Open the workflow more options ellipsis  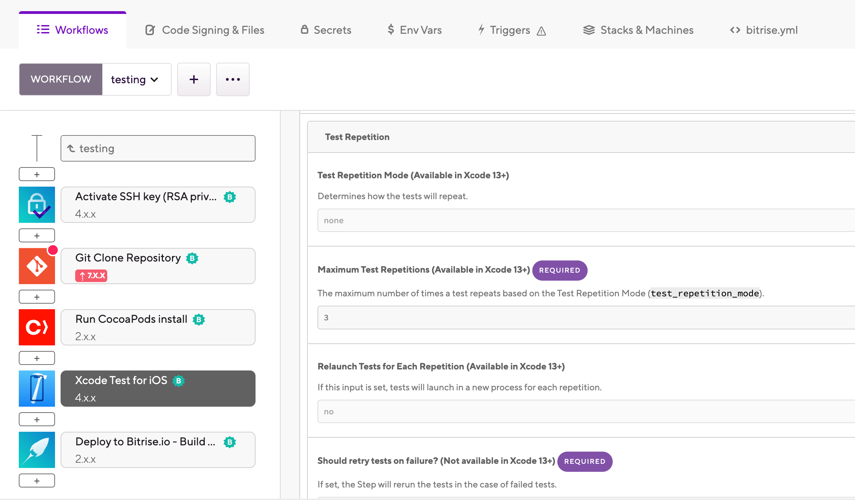coord(233,79)
